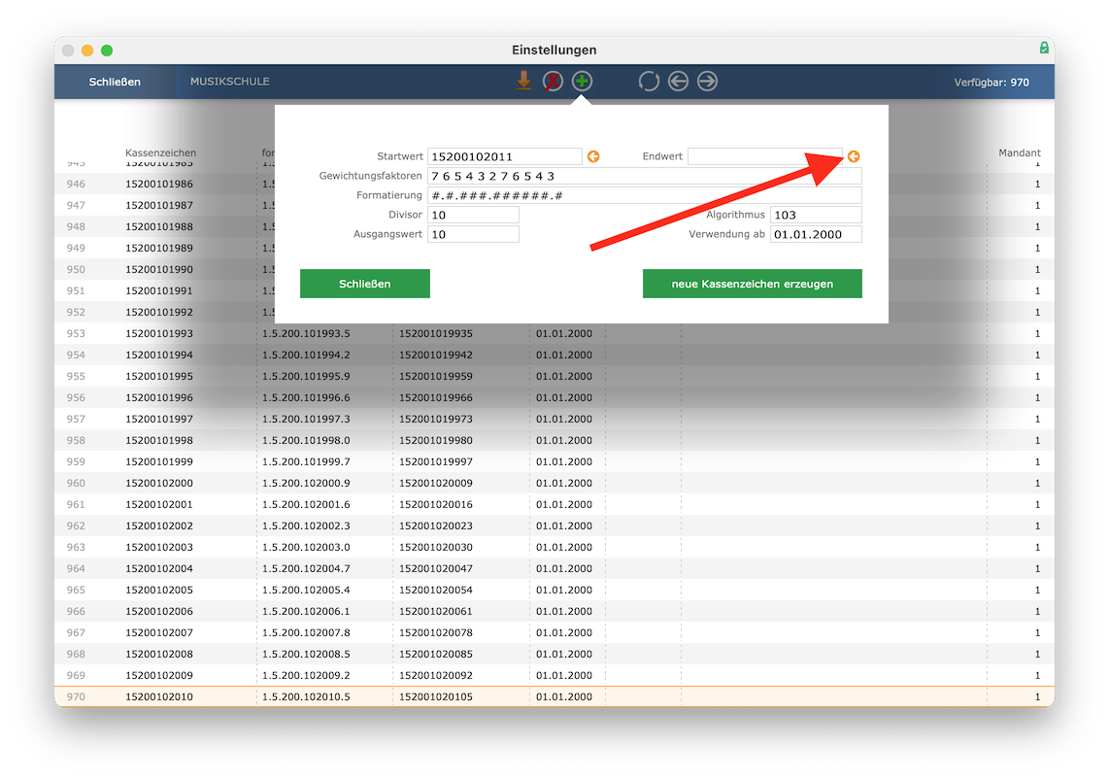Click Kassenzeichen 15200102003
Viewport: 1109px width, 779px height.
[x=159, y=548]
